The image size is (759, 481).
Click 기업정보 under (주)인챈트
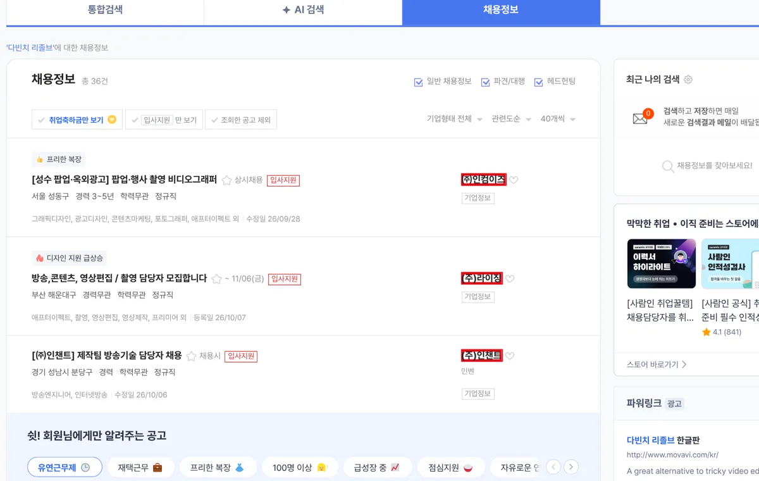click(x=478, y=394)
